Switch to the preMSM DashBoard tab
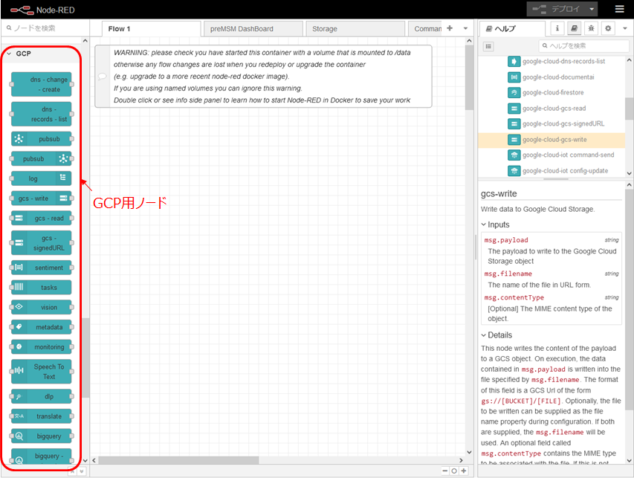 pyautogui.click(x=253, y=29)
